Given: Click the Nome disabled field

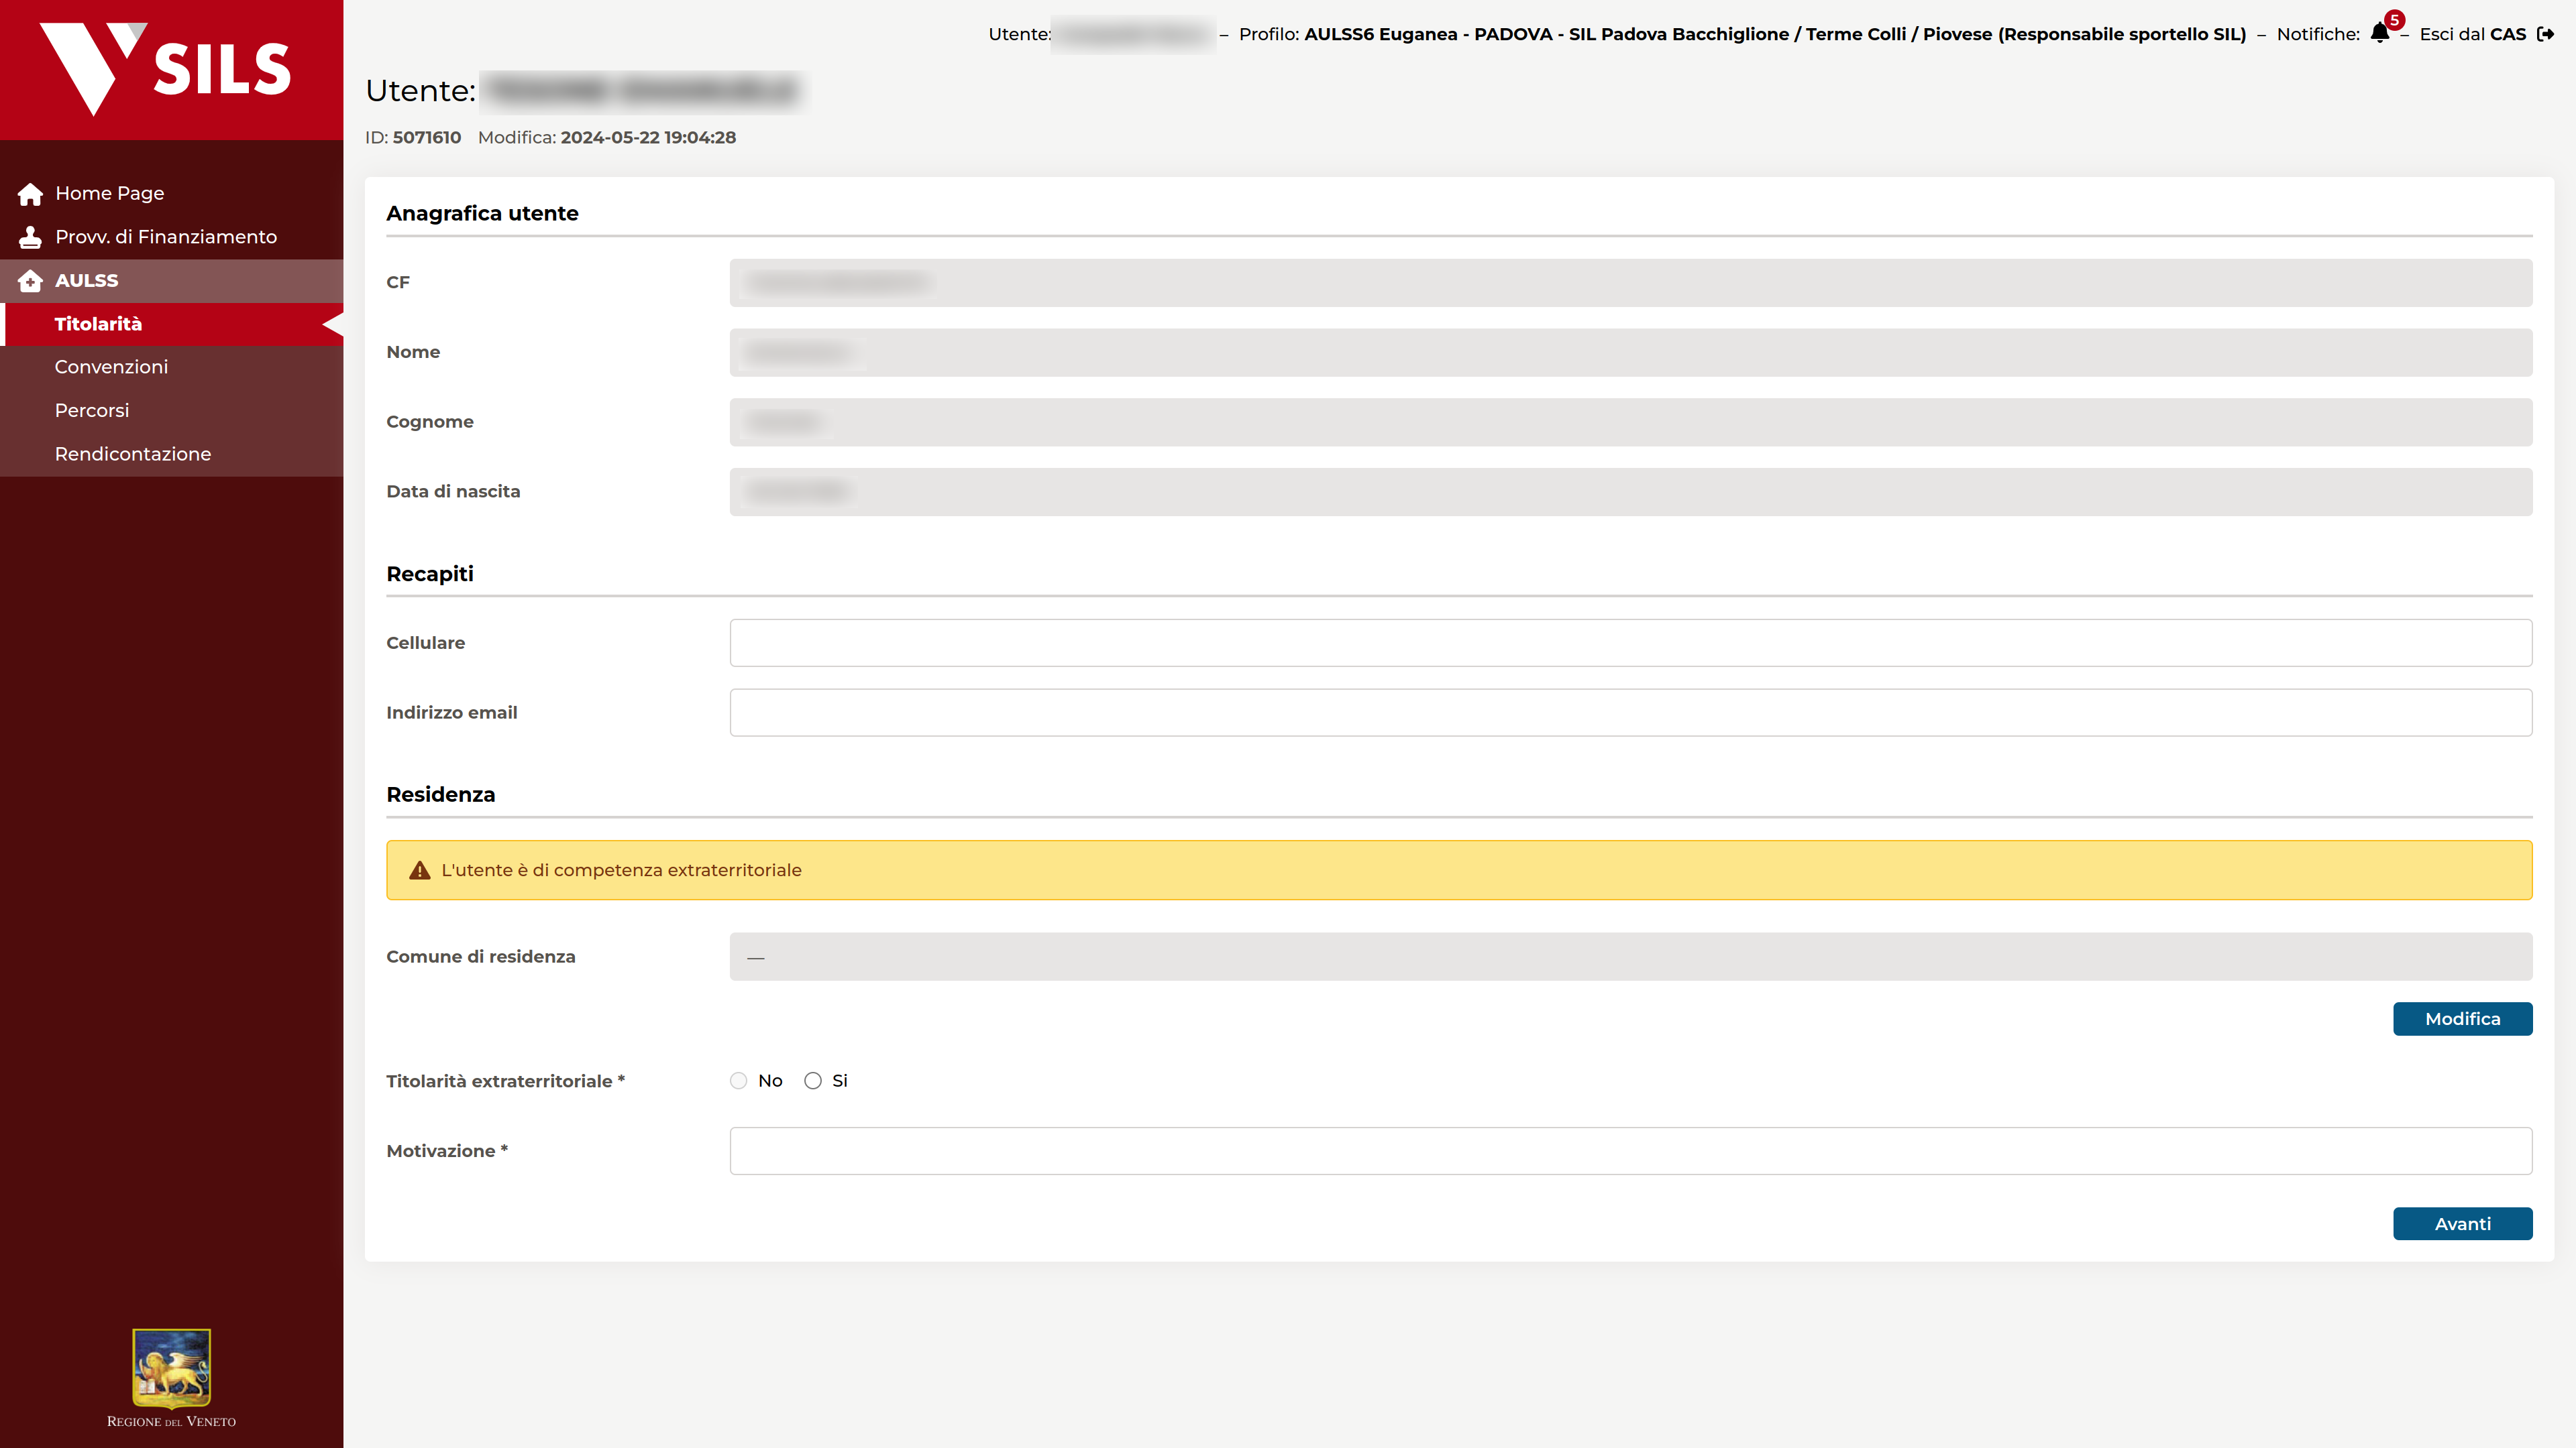Looking at the screenshot, I should [x=1631, y=353].
